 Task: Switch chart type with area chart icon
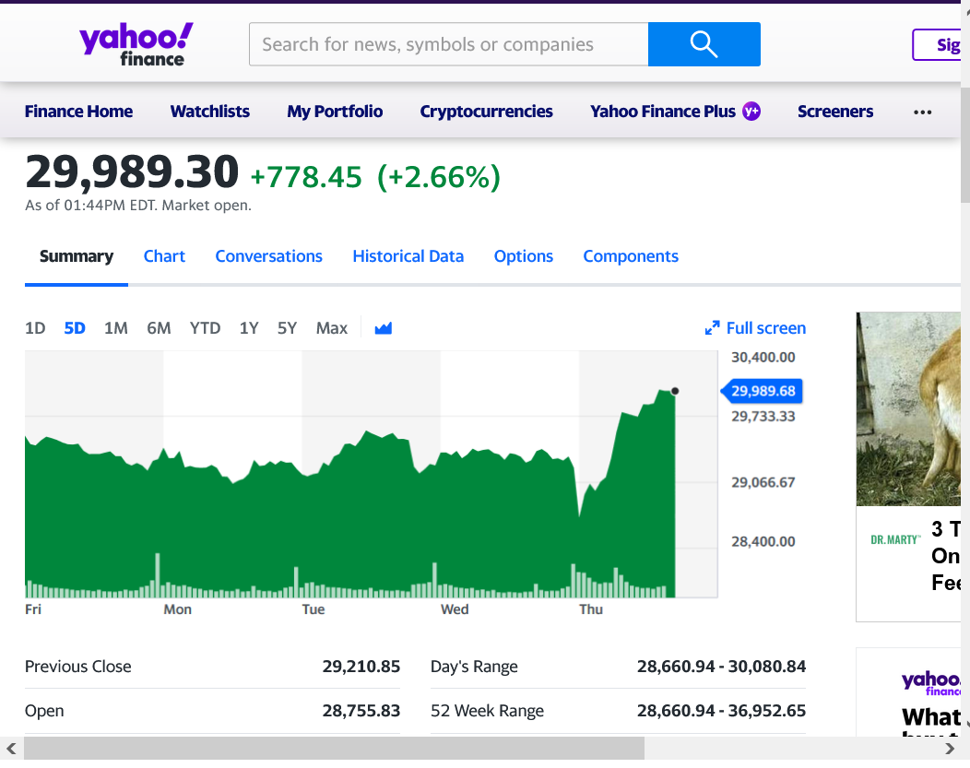click(x=384, y=328)
